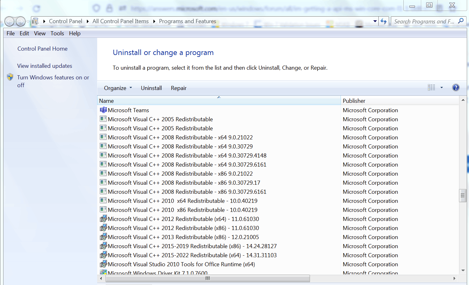
Task: Click the Microsoft Teams icon
Action: 103,110
